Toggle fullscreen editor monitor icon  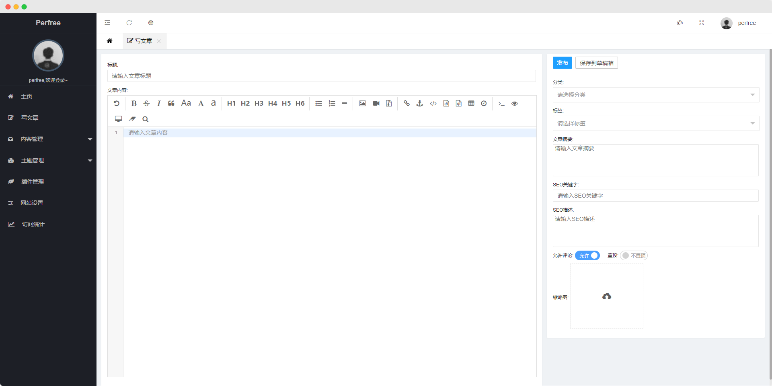coord(119,119)
